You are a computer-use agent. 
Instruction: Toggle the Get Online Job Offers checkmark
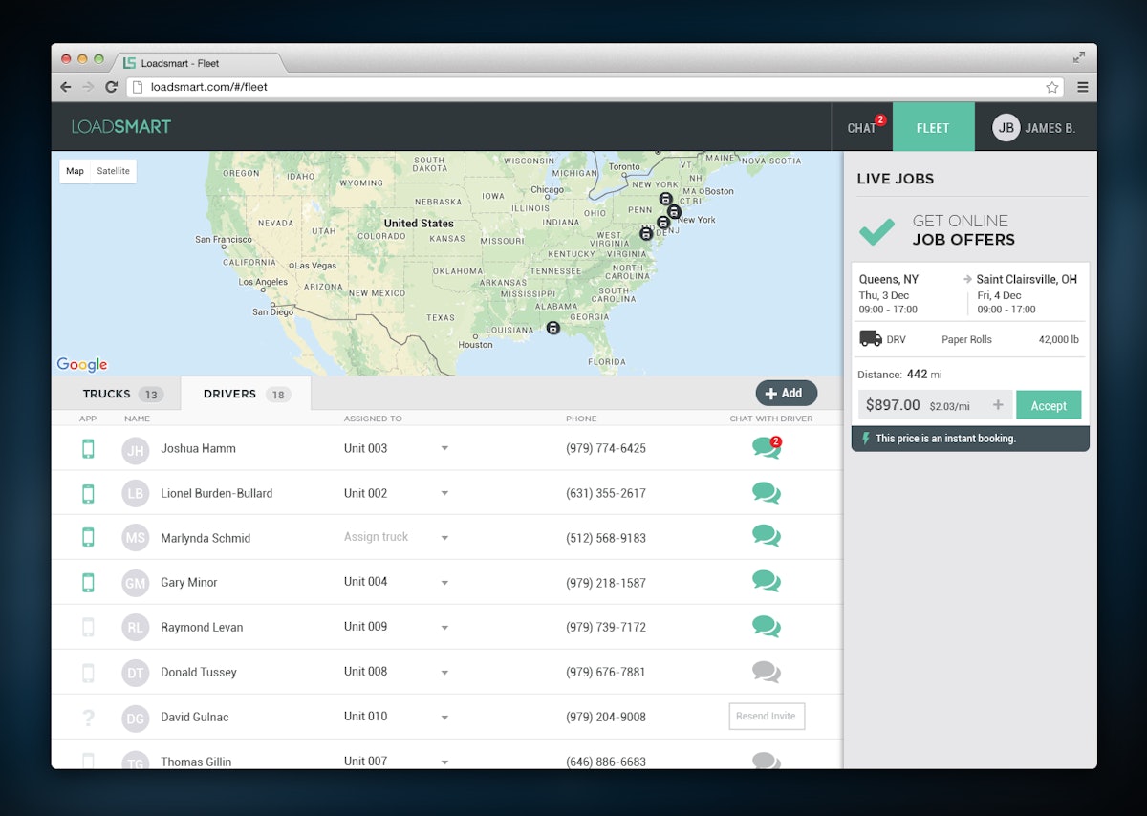(876, 230)
